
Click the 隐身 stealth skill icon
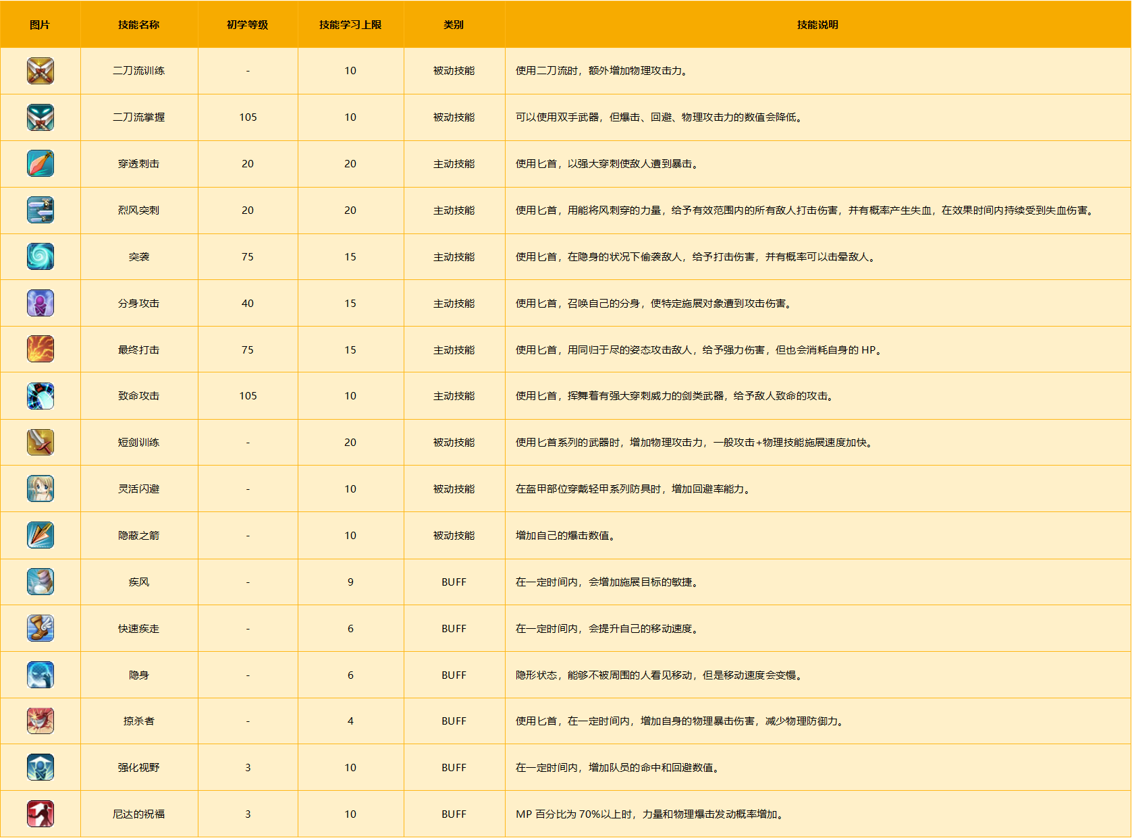pos(41,675)
